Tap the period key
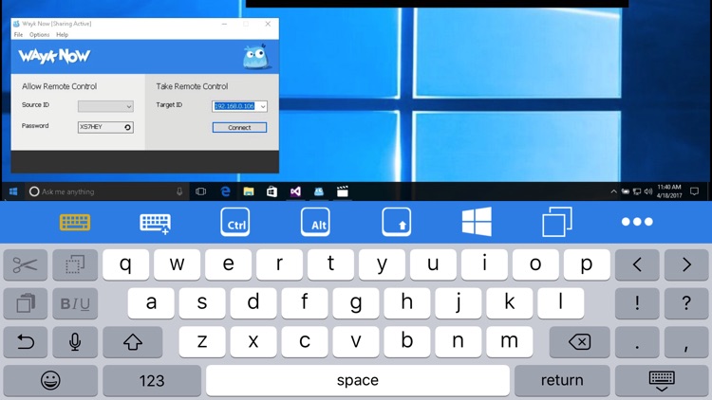This screenshot has width=712, height=400. pos(637,342)
